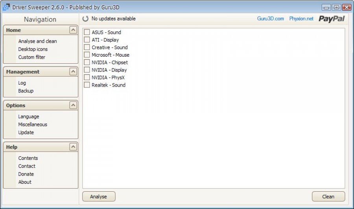Click the 'Realtek - Sound' label text
Viewport: 354px width, 209px height.
tap(109, 85)
